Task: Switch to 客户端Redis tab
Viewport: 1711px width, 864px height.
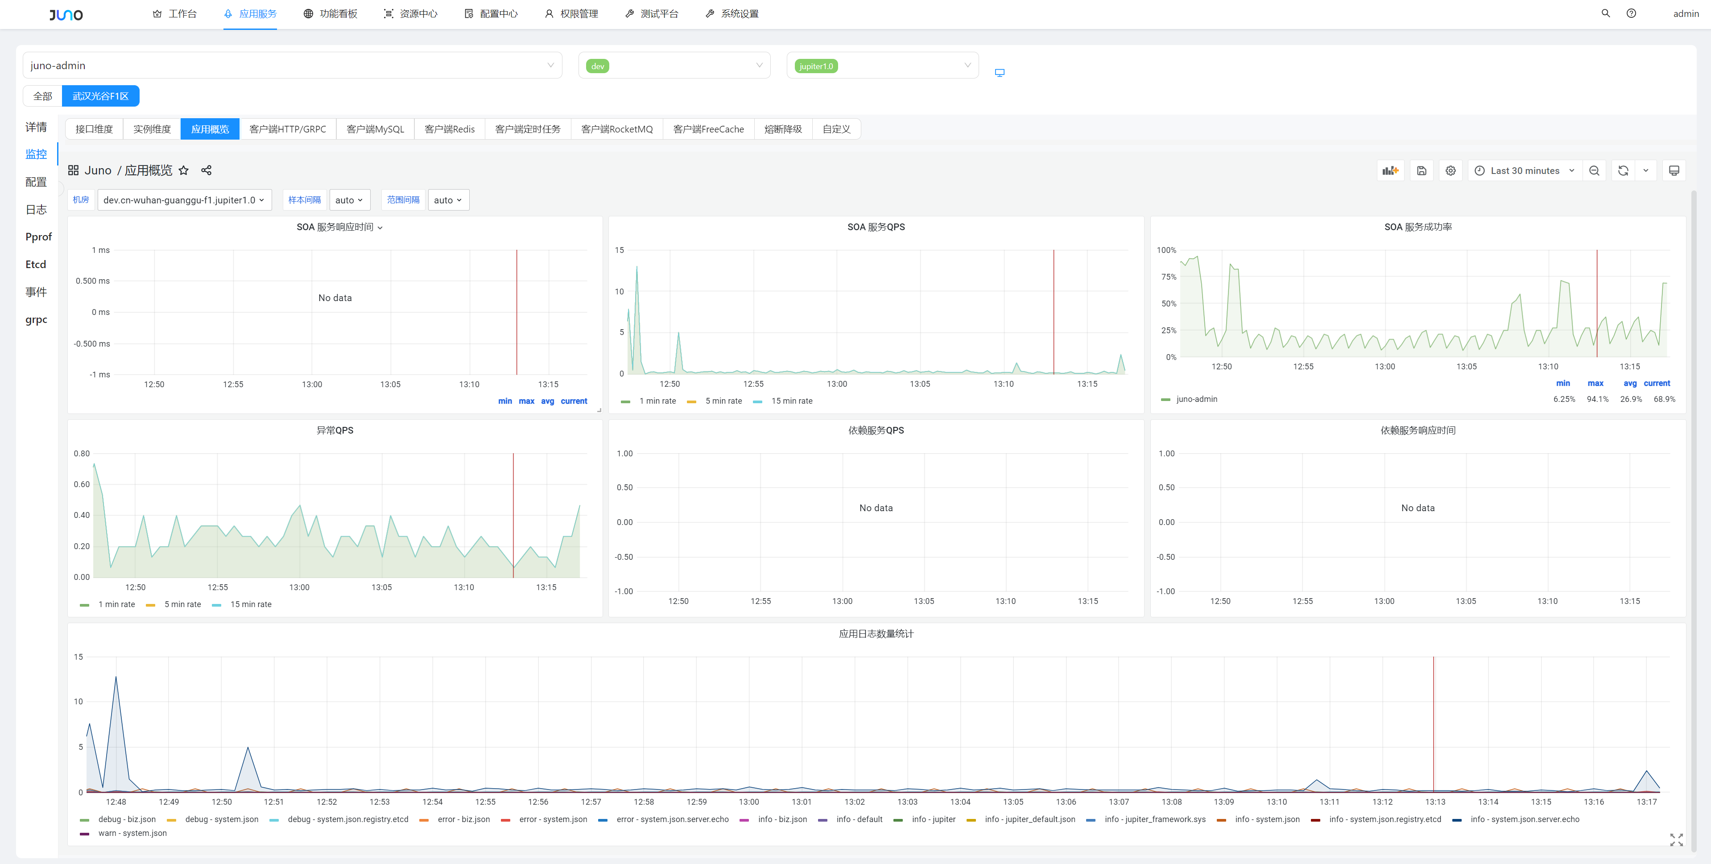Action: [450, 129]
